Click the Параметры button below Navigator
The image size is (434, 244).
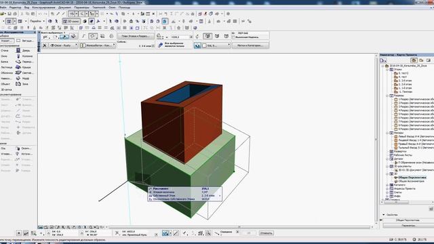tap(408, 226)
